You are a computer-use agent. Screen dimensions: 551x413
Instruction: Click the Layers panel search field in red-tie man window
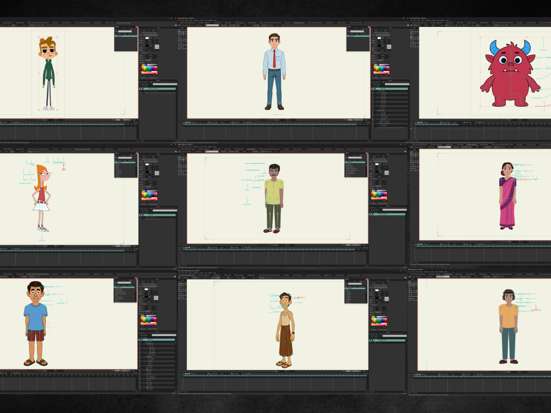[397, 84]
